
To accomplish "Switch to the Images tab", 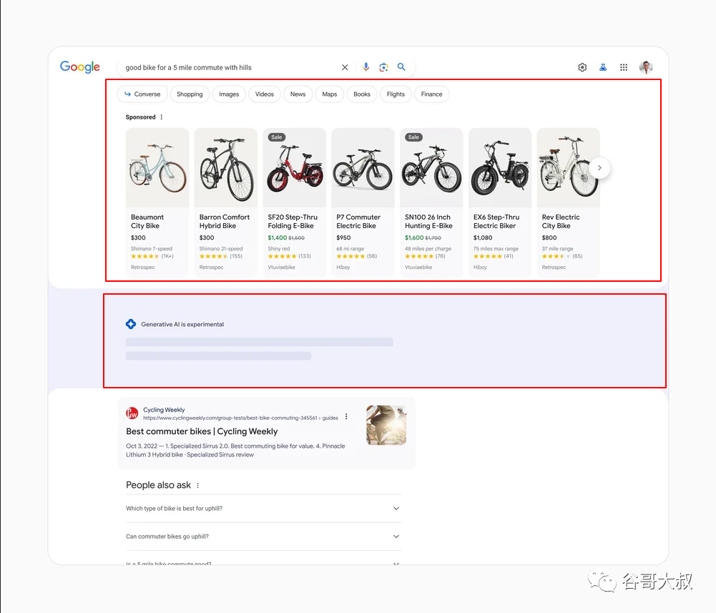I will coord(229,94).
